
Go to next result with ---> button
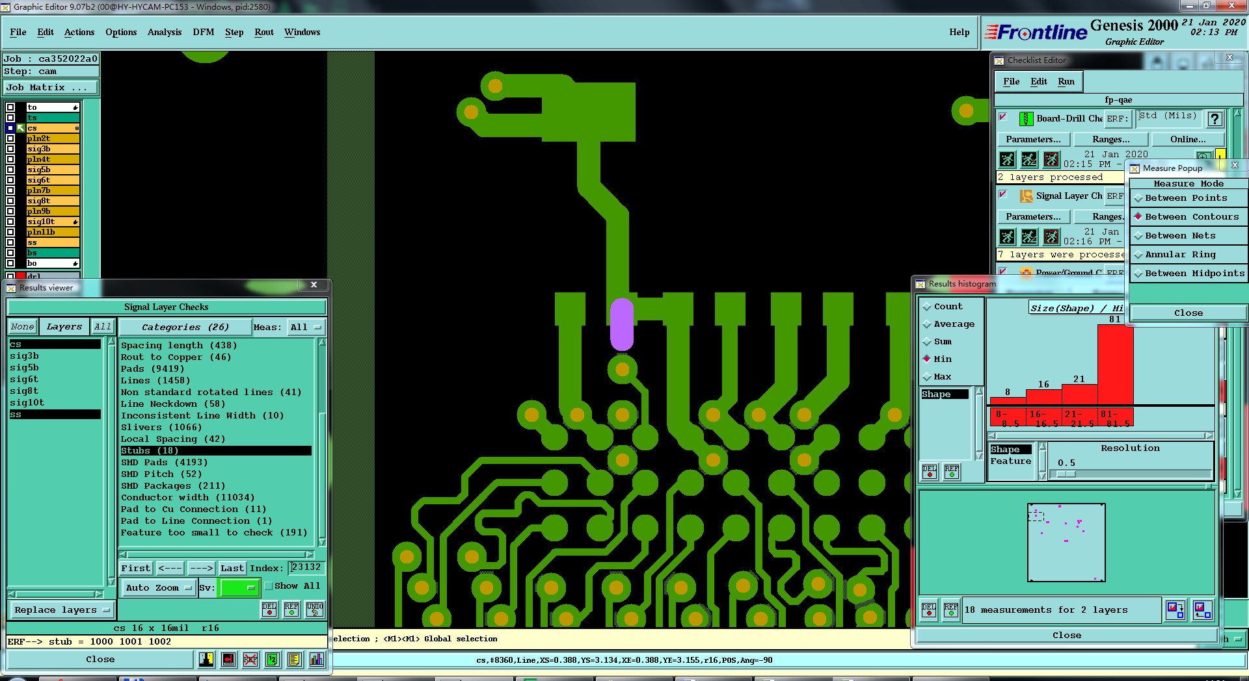tap(201, 568)
